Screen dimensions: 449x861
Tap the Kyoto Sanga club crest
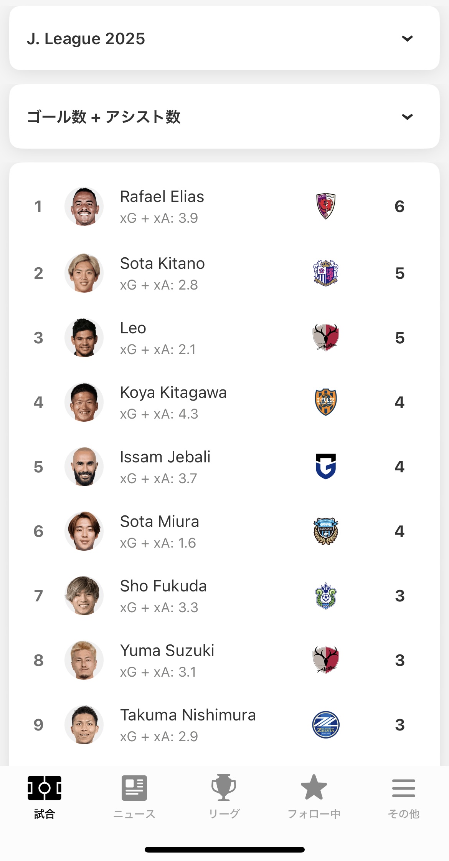coord(326,206)
